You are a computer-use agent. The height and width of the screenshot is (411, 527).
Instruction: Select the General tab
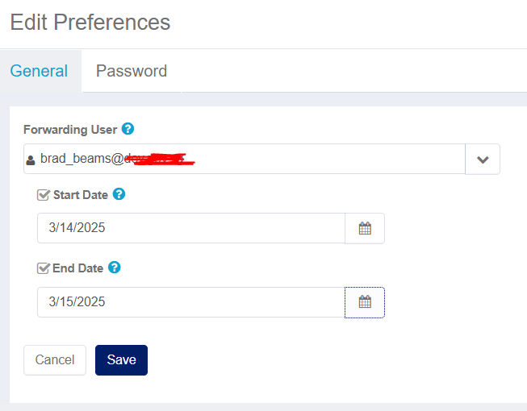(x=39, y=71)
